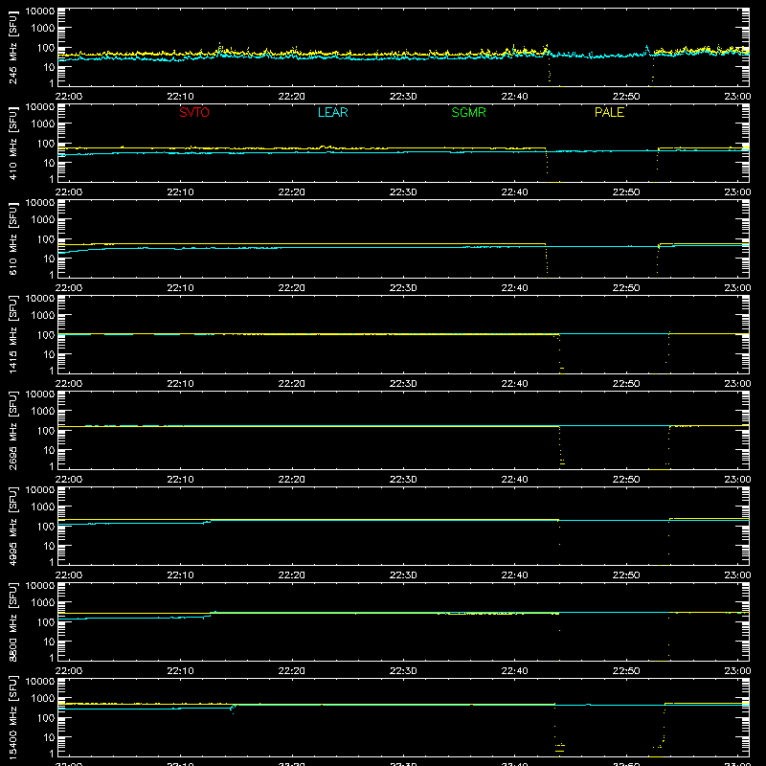Select the 8800 MHz [SFU] axis title
This screenshot has width=766, height=766.
[x=12, y=621]
